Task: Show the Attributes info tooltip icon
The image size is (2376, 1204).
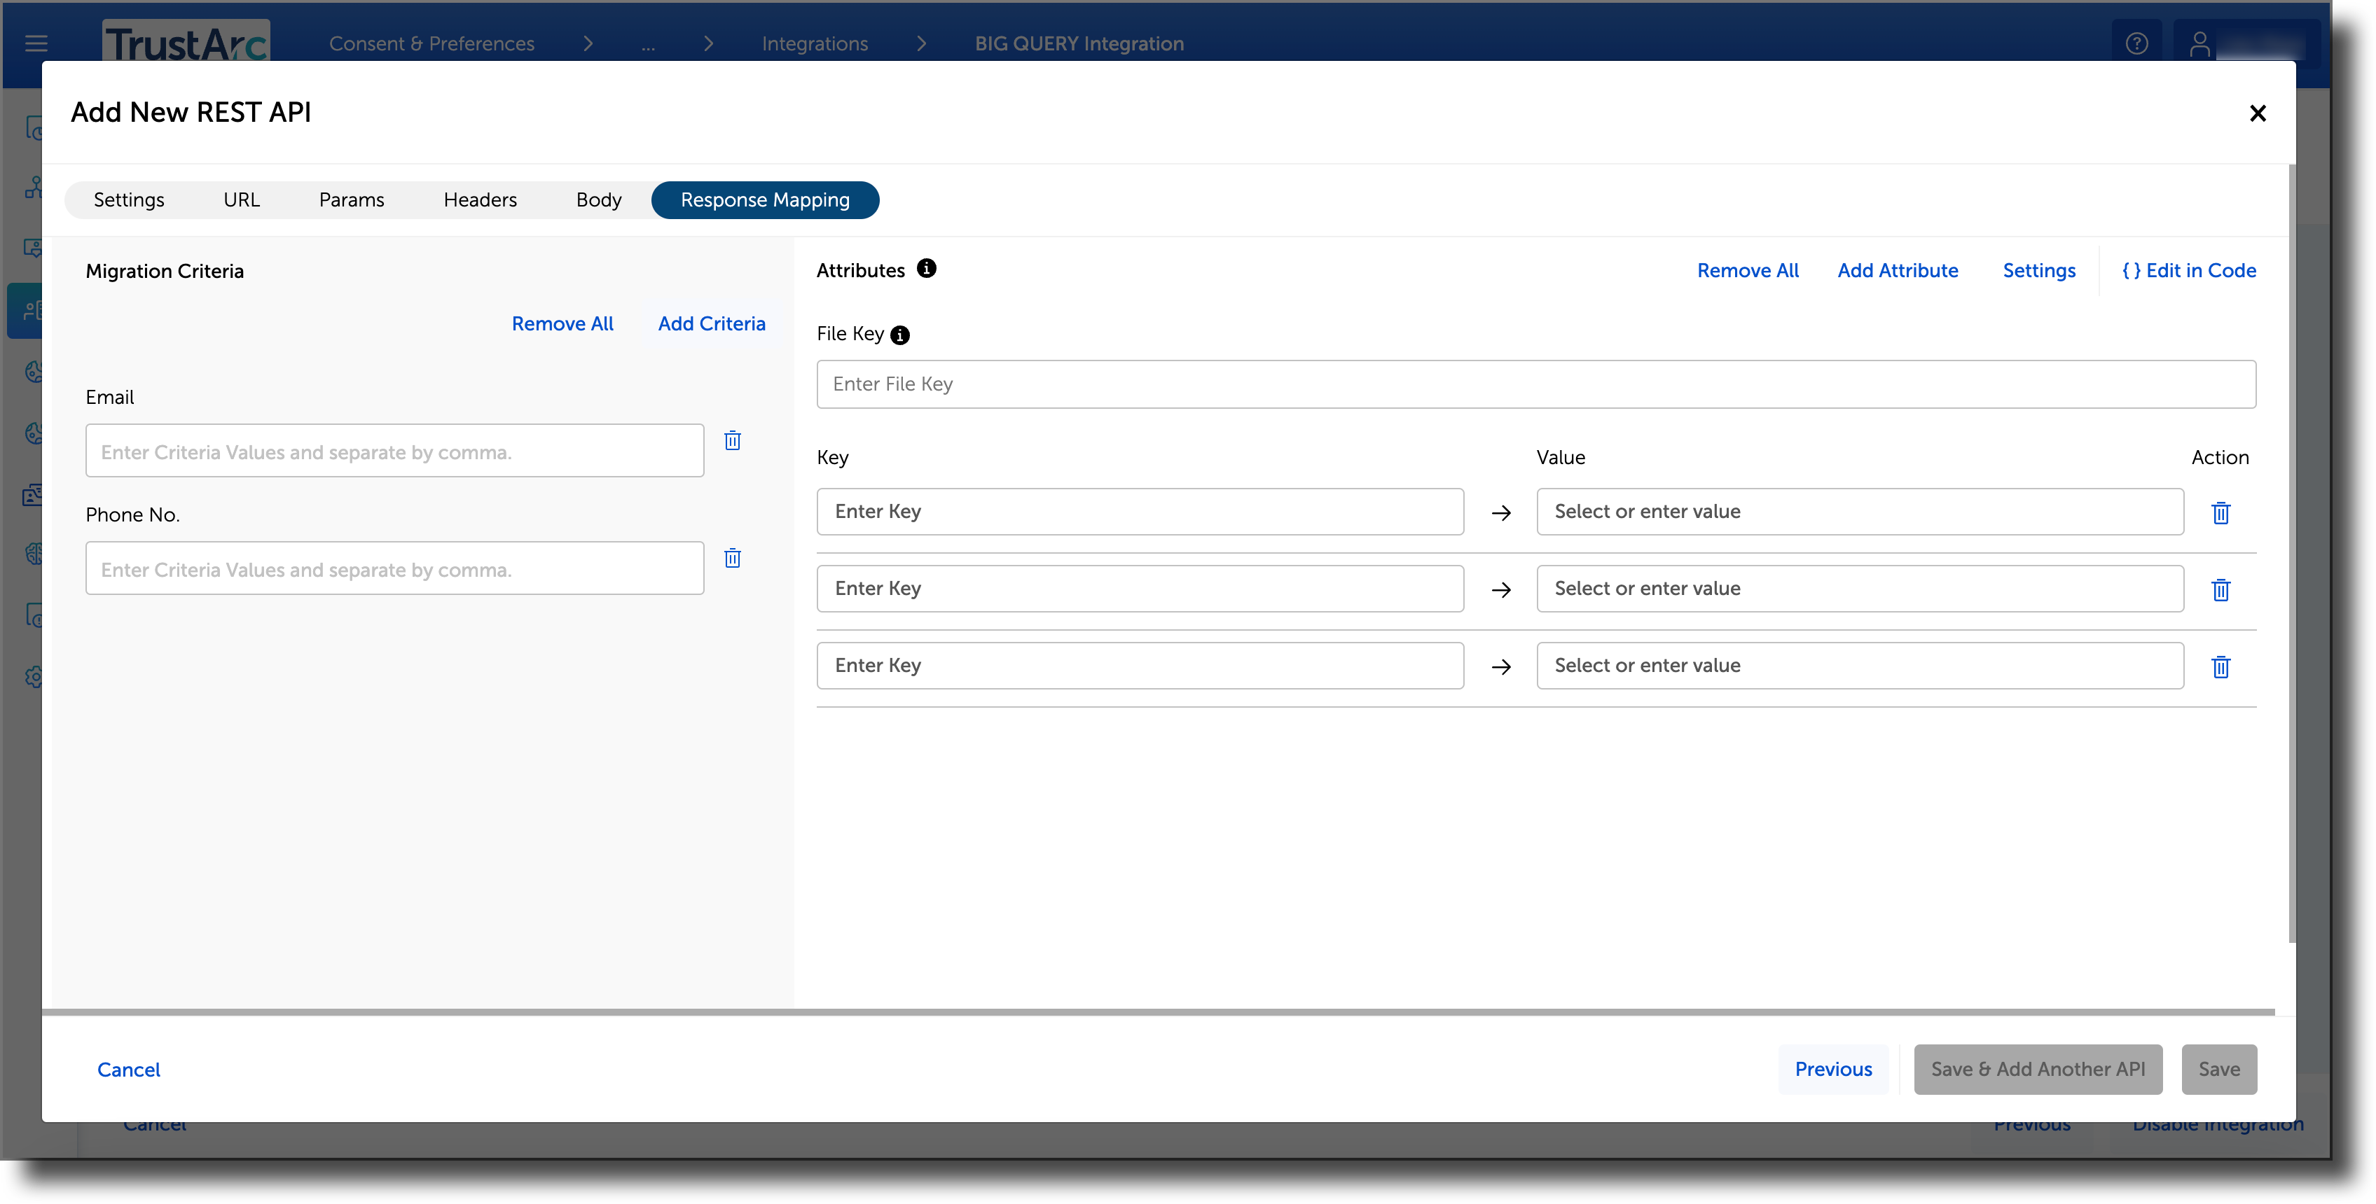Action: point(926,268)
